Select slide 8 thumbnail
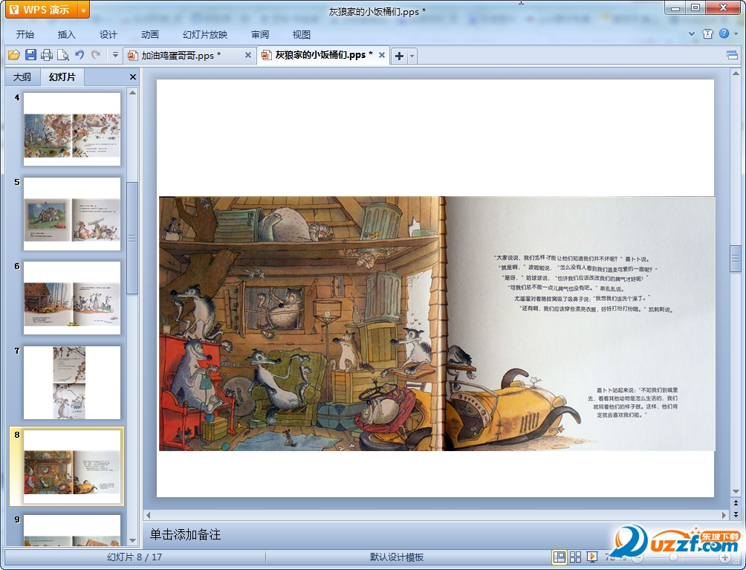This screenshot has width=746, height=570. pos(72,467)
